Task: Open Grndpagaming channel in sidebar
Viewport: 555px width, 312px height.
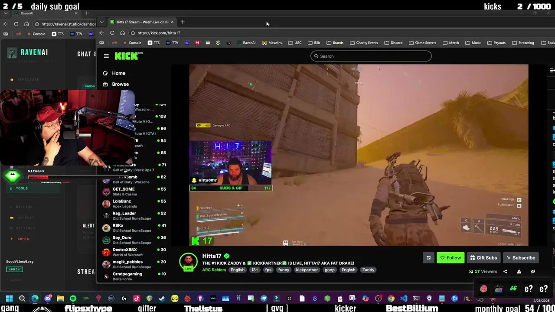Action: pos(134,276)
